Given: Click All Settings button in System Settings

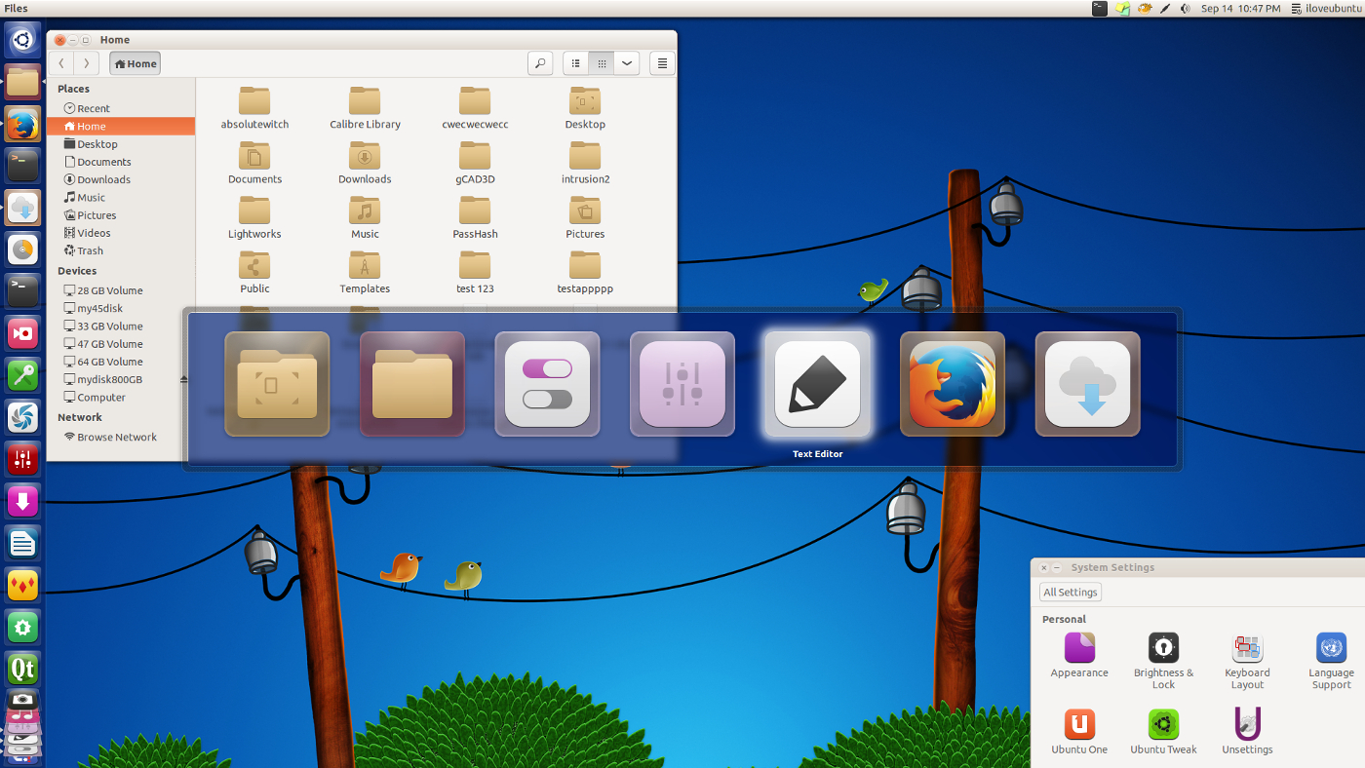Looking at the screenshot, I should pos(1071,592).
